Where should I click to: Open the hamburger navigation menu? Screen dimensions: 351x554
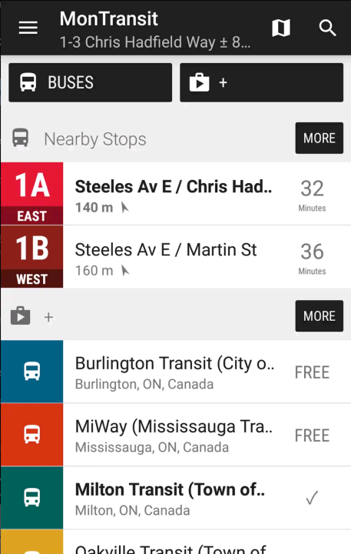28,28
